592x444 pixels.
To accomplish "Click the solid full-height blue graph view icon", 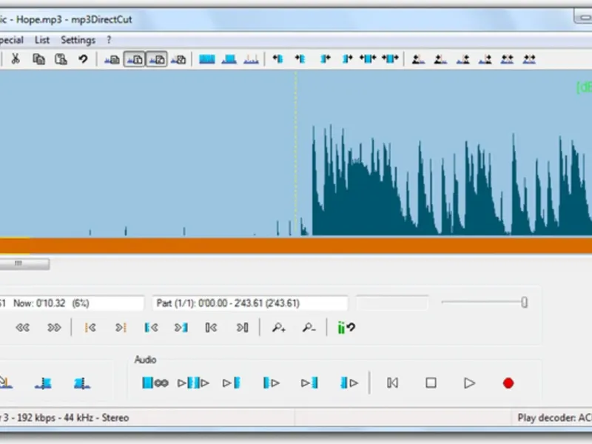I will (207, 59).
